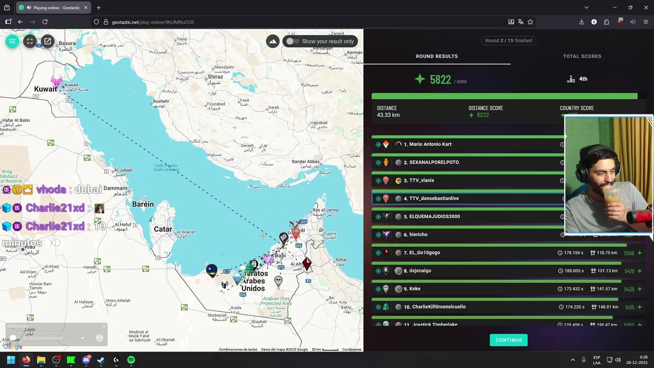Viewport: 654px width, 368px height.
Task: Switch to the Round Results tab
Action: coord(437,56)
